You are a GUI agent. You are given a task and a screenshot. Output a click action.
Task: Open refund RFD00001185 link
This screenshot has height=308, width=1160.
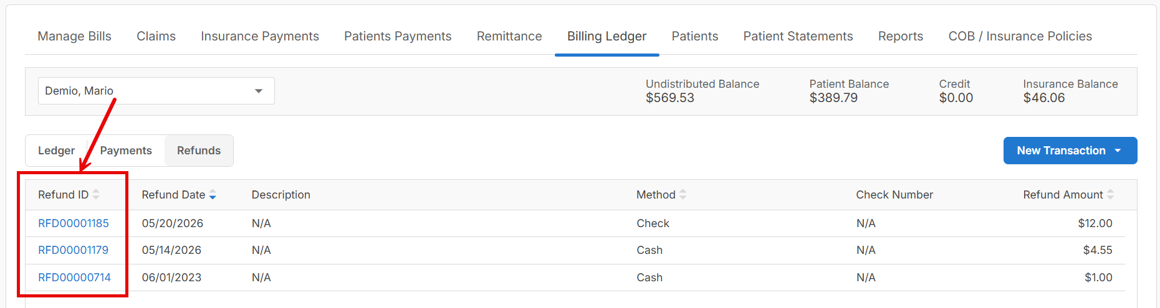click(x=74, y=223)
